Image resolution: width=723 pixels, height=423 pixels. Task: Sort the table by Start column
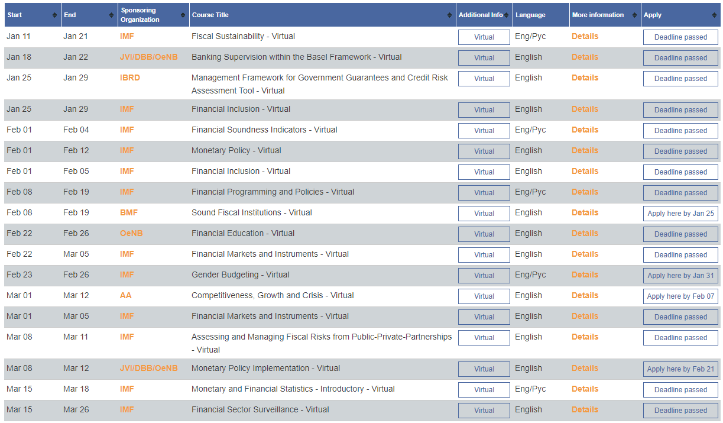(x=55, y=15)
